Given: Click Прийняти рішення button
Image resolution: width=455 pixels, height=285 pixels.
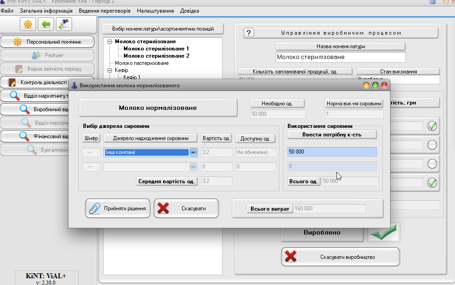Looking at the screenshot, I should tap(118, 208).
